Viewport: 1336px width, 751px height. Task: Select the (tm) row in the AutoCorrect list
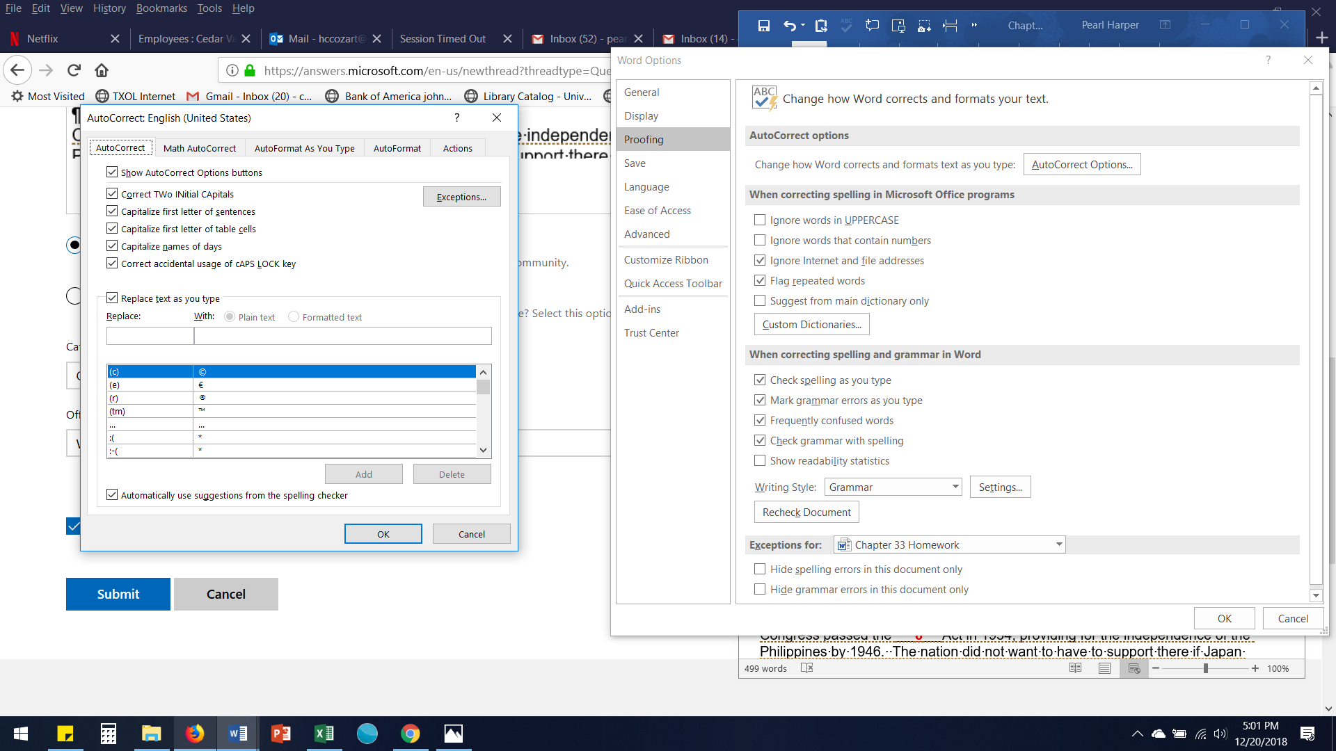click(x=291, y=411)
